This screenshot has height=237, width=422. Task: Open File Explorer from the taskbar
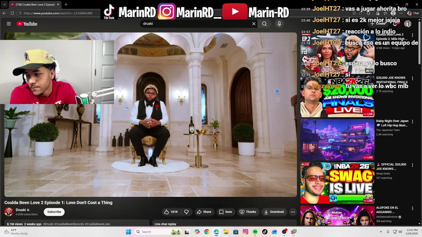(x=226, y=232)
